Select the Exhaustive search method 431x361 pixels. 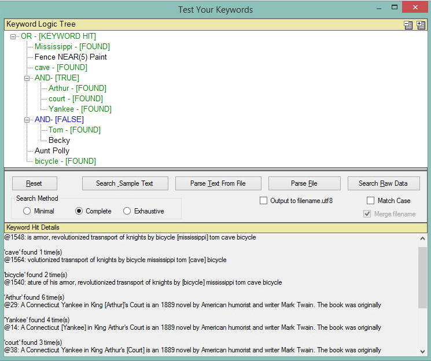click(127, 211)
